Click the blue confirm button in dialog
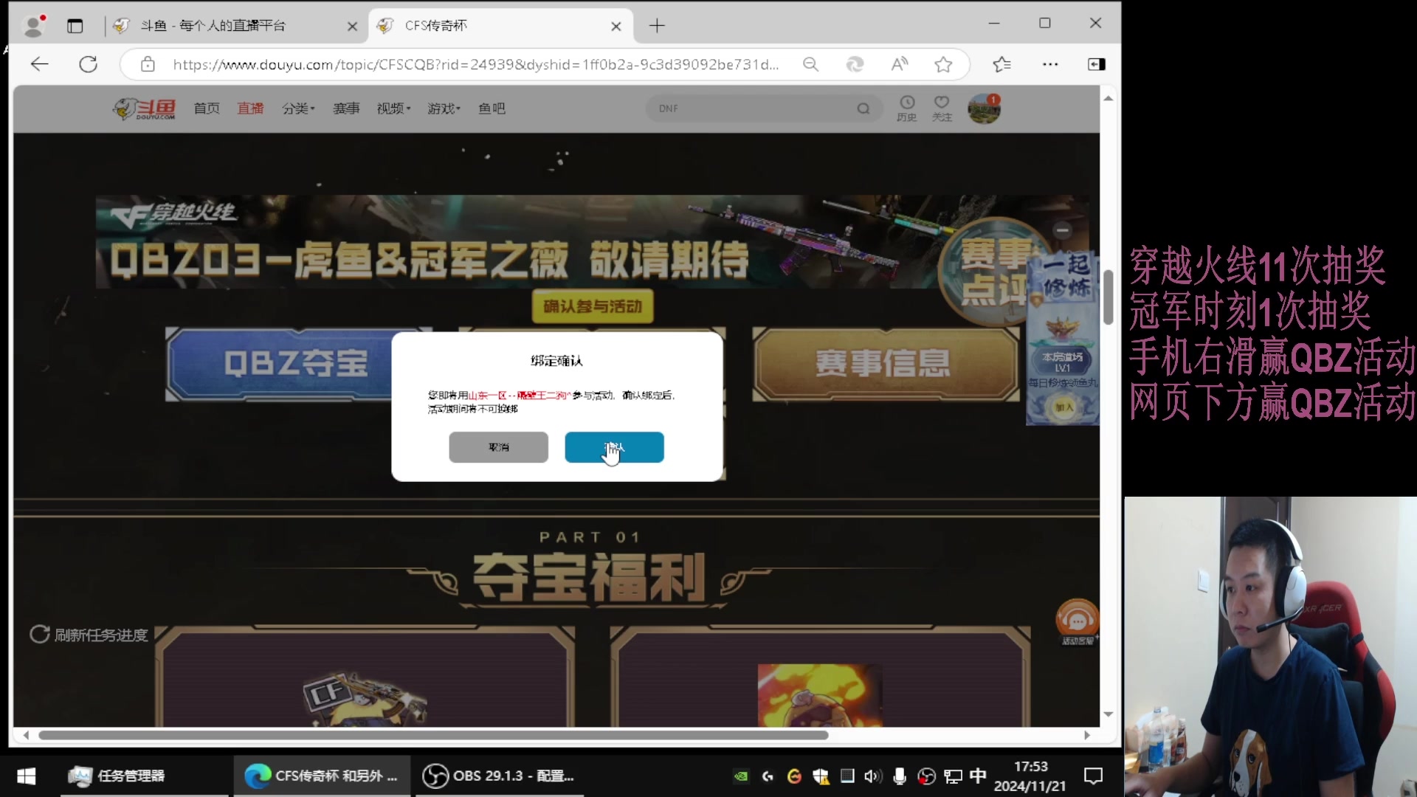This screenshot has width=1417, height=797. (x=614, y=447)
